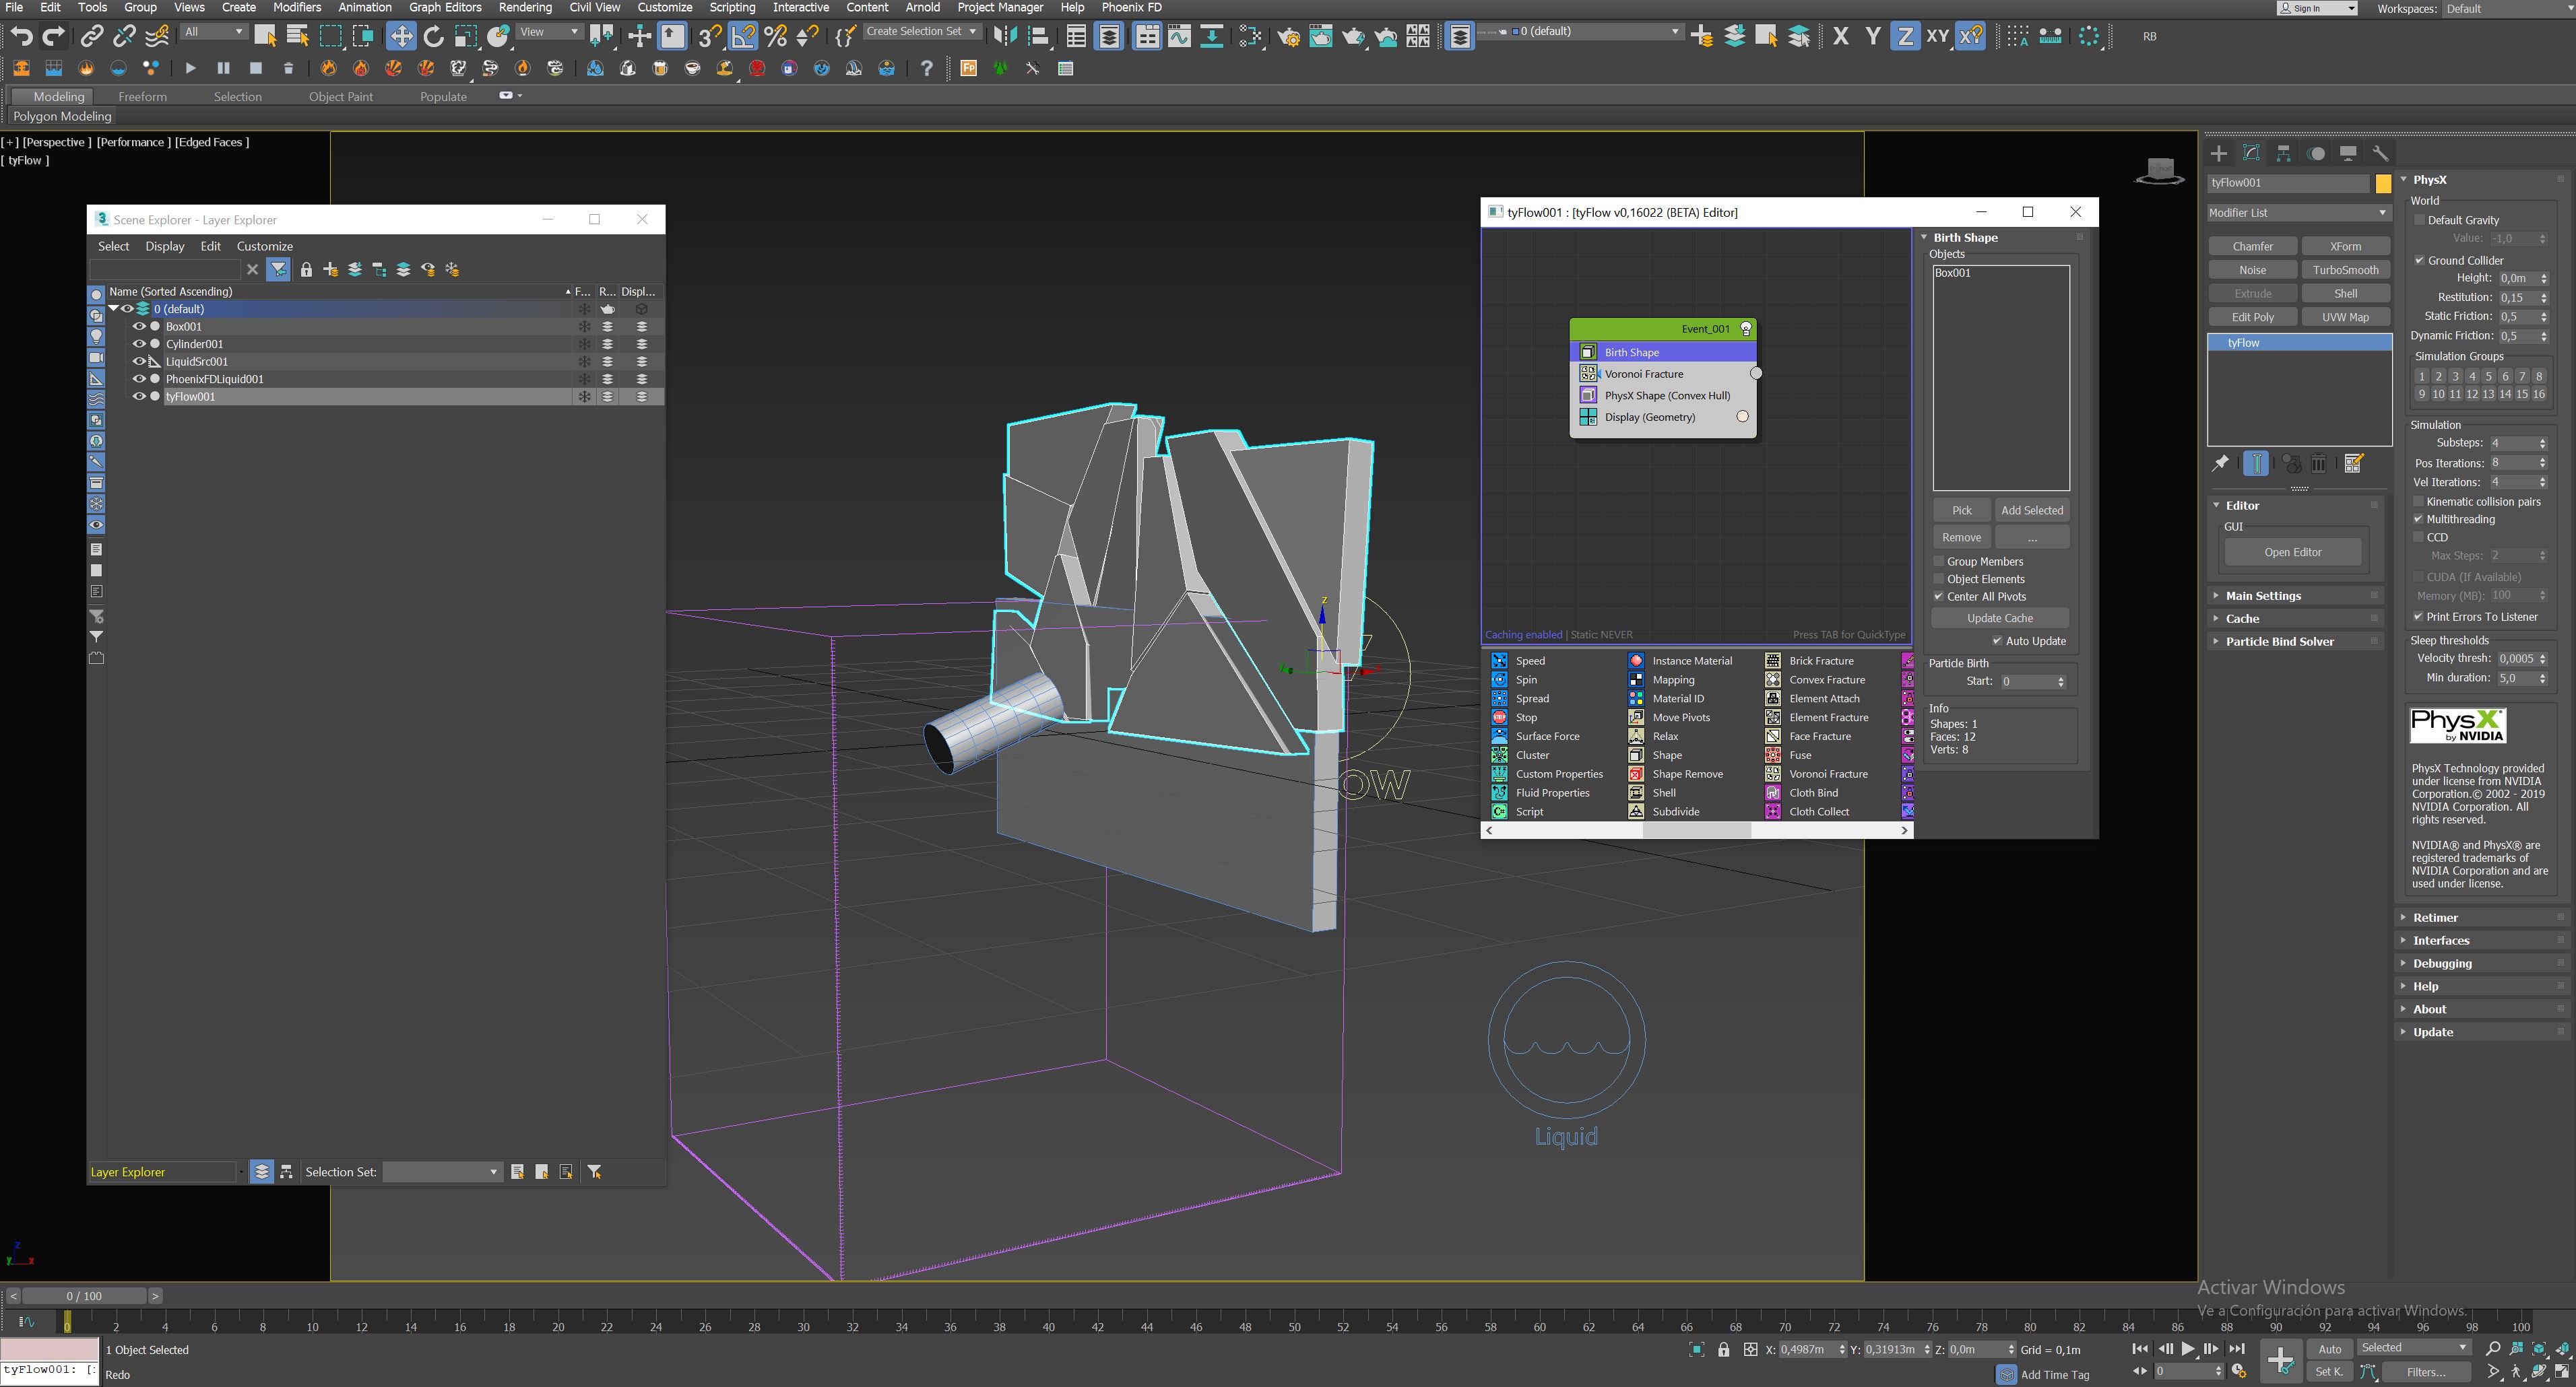Click the Play Animation button
The width and height of the screenshot is (2576, 1387).
point(2188,1349)
